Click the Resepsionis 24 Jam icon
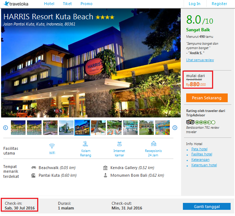This screenshot has width=235, height=216. pos(154,144)
